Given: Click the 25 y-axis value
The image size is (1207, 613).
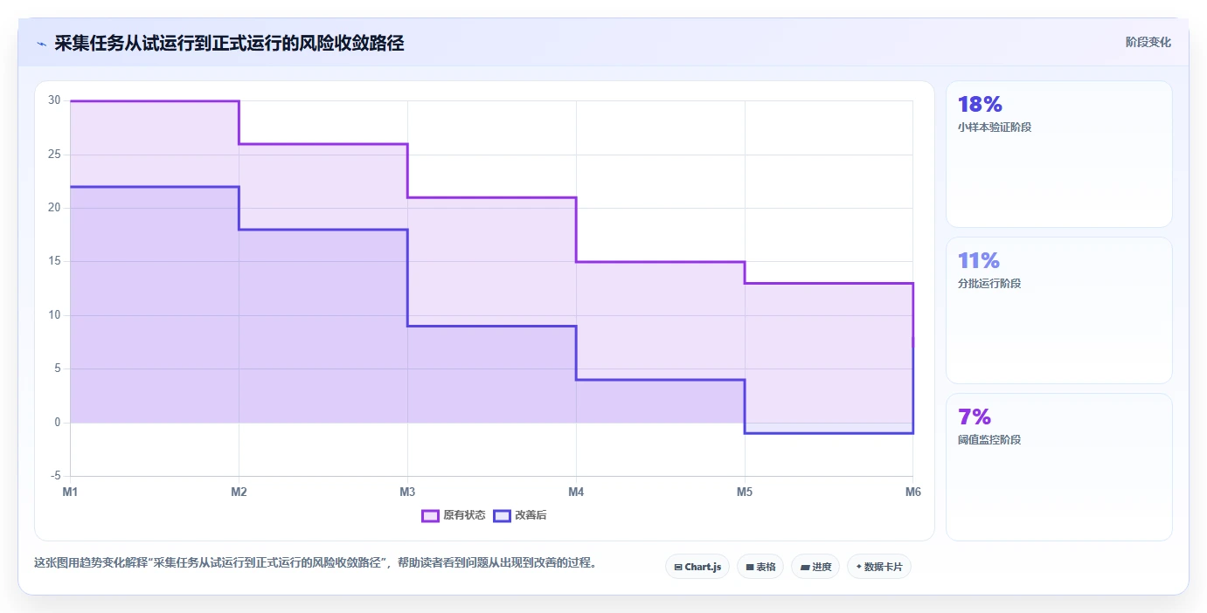Looking at the screenshot, I should tap(54, 155).
